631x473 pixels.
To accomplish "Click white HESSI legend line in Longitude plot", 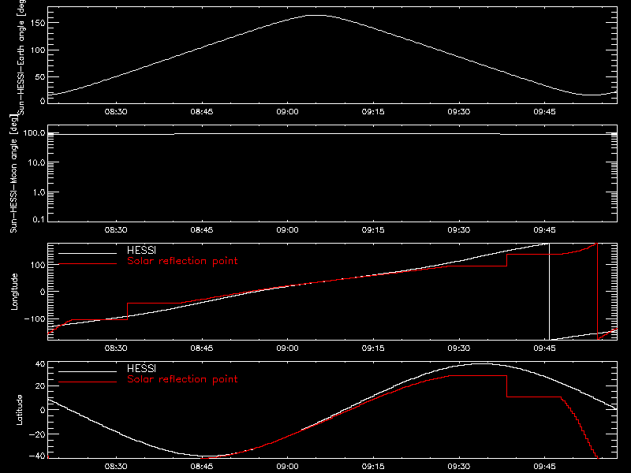I will (x=88, y=253).
